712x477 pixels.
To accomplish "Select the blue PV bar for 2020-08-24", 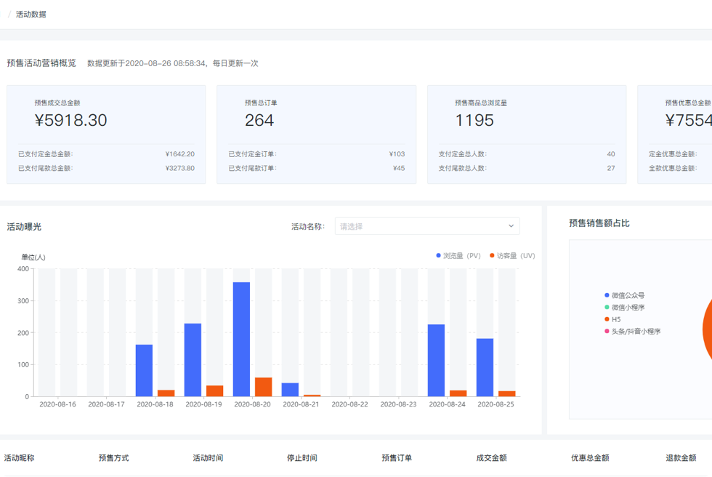I will [x=436, y=360].
